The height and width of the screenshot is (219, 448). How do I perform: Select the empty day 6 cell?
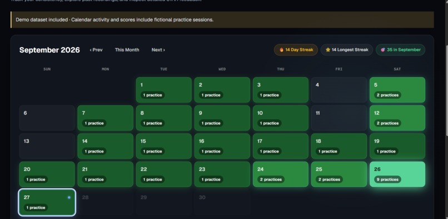[x=47, y=118]
